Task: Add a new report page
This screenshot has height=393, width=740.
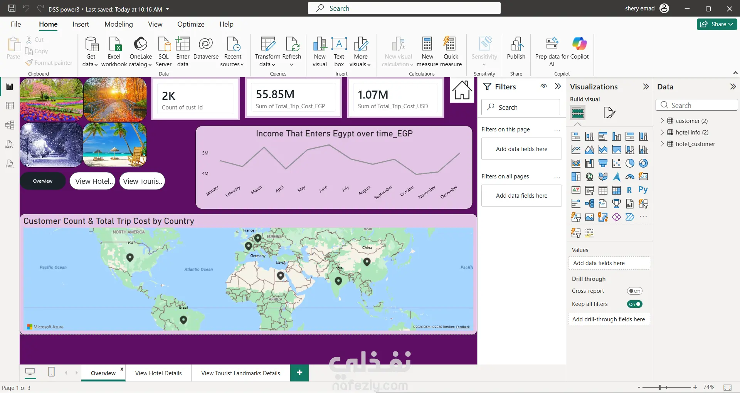Action: pyautogui.click(x=299, y=373)
